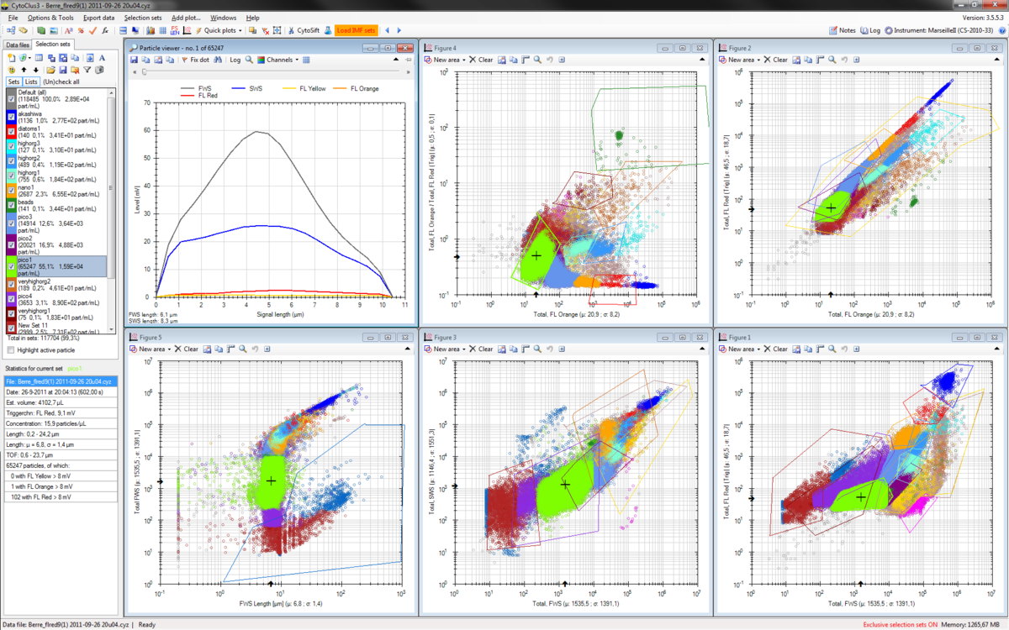Move selected set down with arrow
The width and height of the screenshot is (1009, 630).
[34, 70]
